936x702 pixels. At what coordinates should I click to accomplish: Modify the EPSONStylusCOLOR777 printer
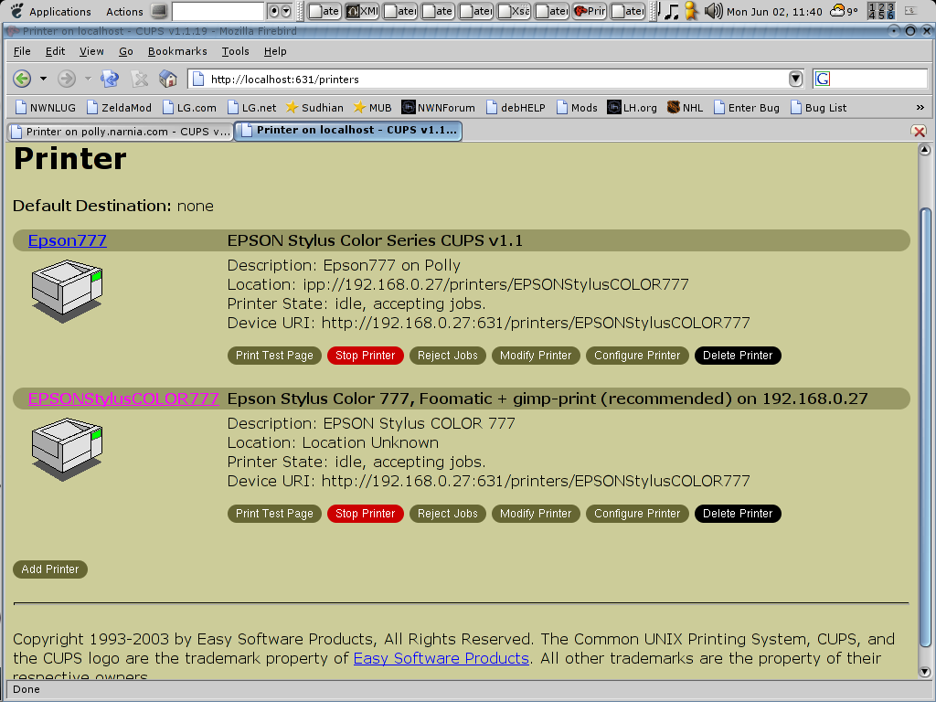point(536,514)
